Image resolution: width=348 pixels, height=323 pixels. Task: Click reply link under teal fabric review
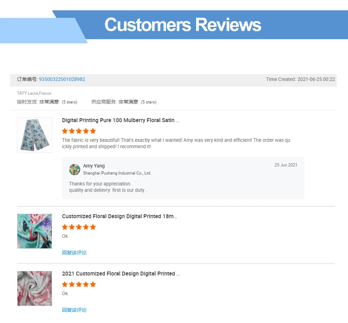pyautogui.click(x=74, y=253)
